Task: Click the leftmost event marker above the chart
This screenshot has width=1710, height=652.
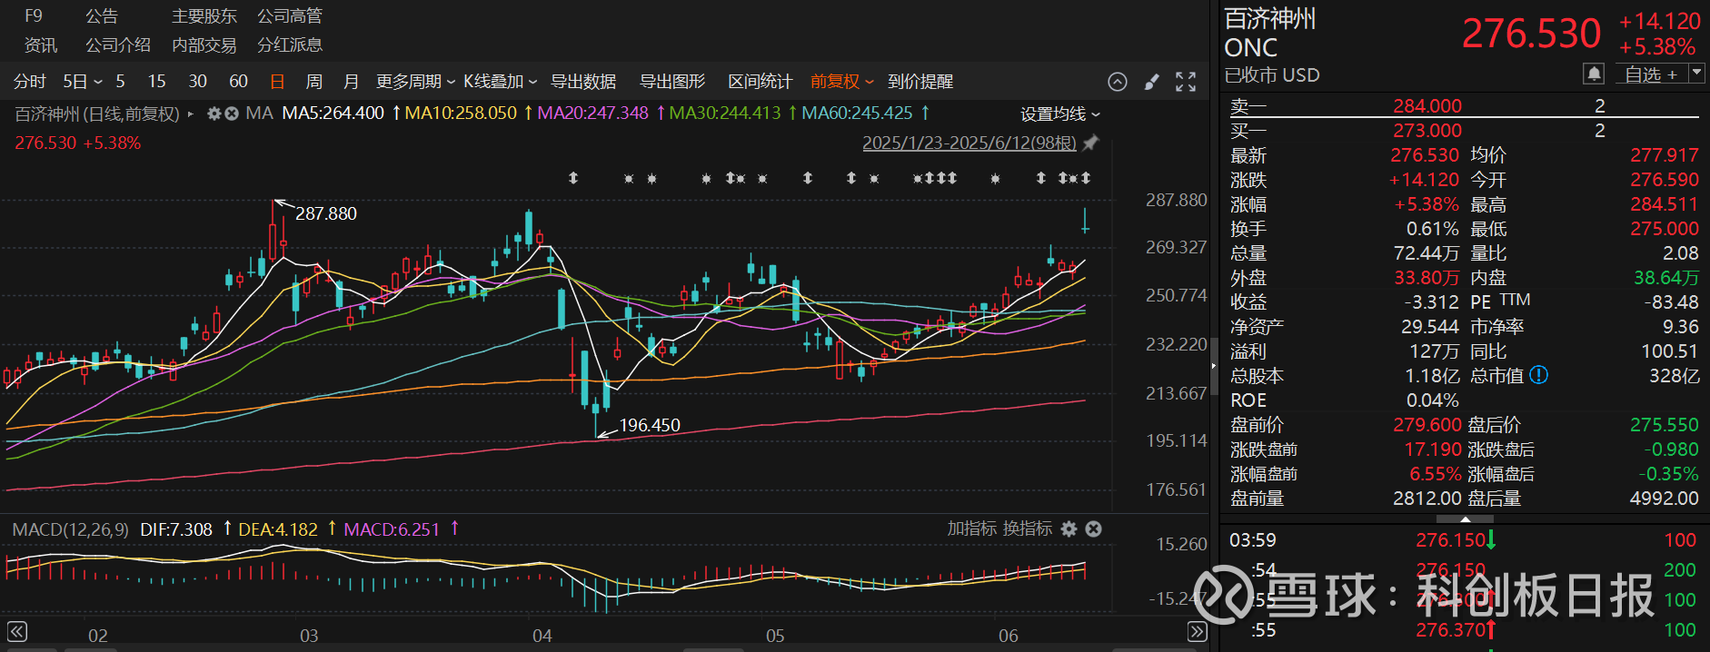Action: [573, 178]
